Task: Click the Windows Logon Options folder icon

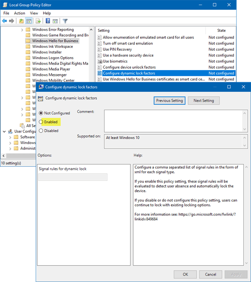Action: [28, 58]
